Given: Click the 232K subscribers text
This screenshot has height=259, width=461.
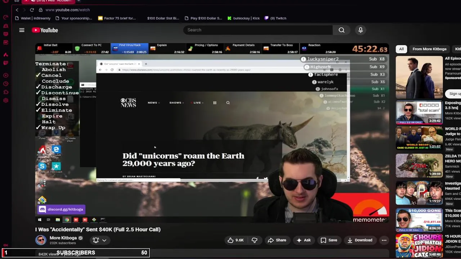Looking at the screenshot, I should coord(63,243).
